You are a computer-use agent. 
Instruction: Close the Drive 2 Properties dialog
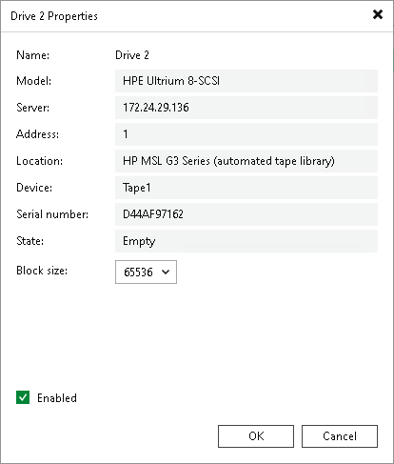(x=378, y=14)
